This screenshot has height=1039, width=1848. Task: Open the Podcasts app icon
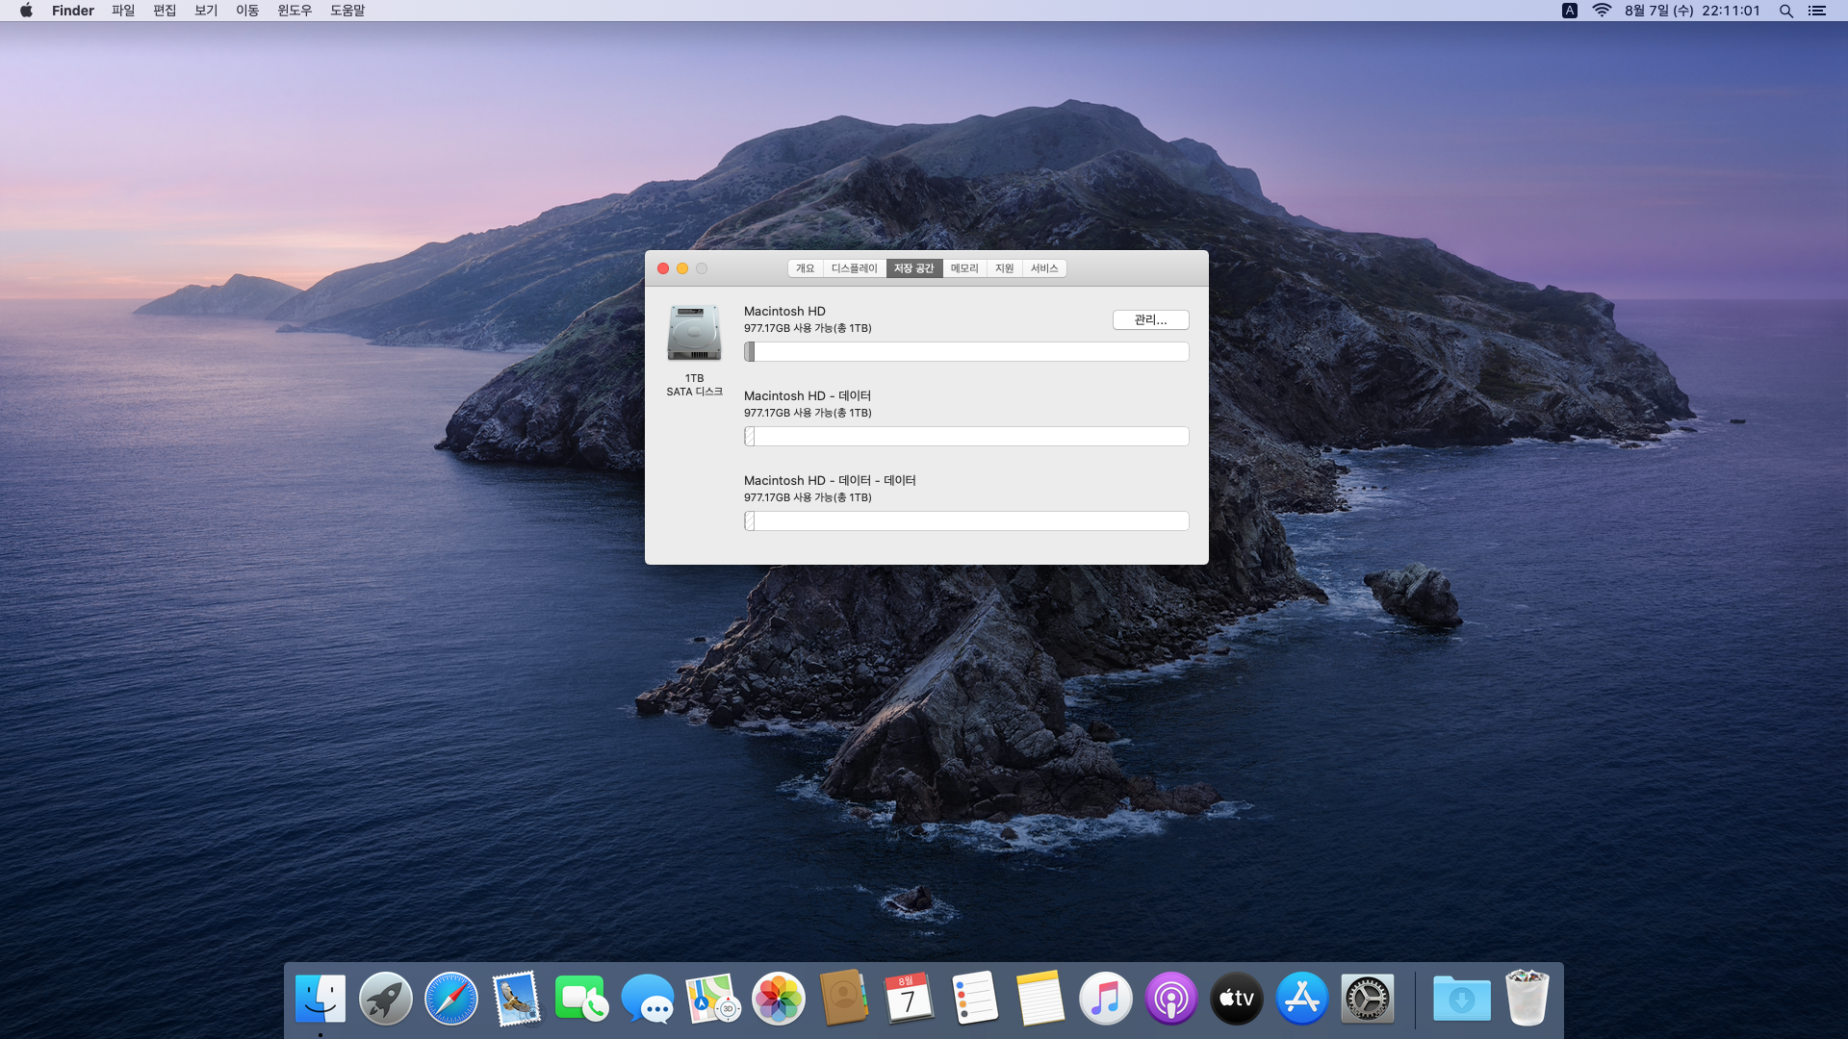tap(1170, 999)
